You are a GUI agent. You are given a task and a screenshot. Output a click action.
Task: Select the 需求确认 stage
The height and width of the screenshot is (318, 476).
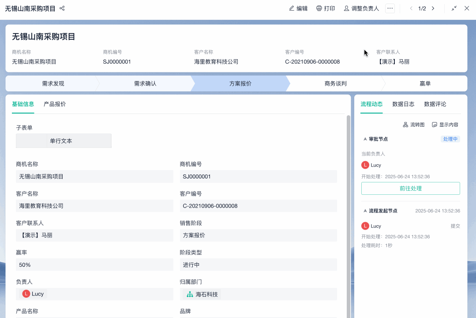[x=145, y=83]
